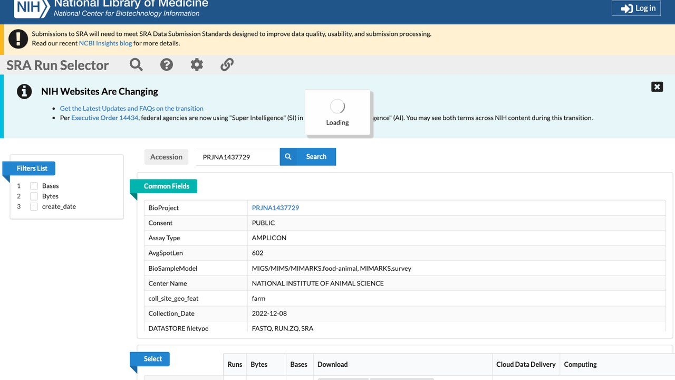
Task: Click the Bases column header in Select table
Action: (x=299, y=365)
